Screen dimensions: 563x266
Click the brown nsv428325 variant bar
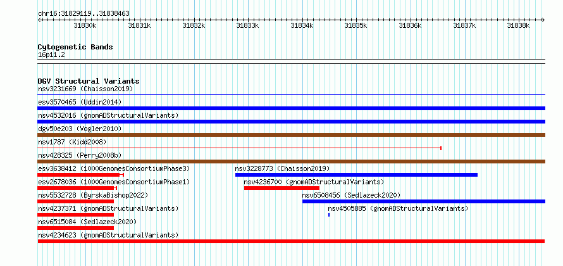click(x=291, y=161)
